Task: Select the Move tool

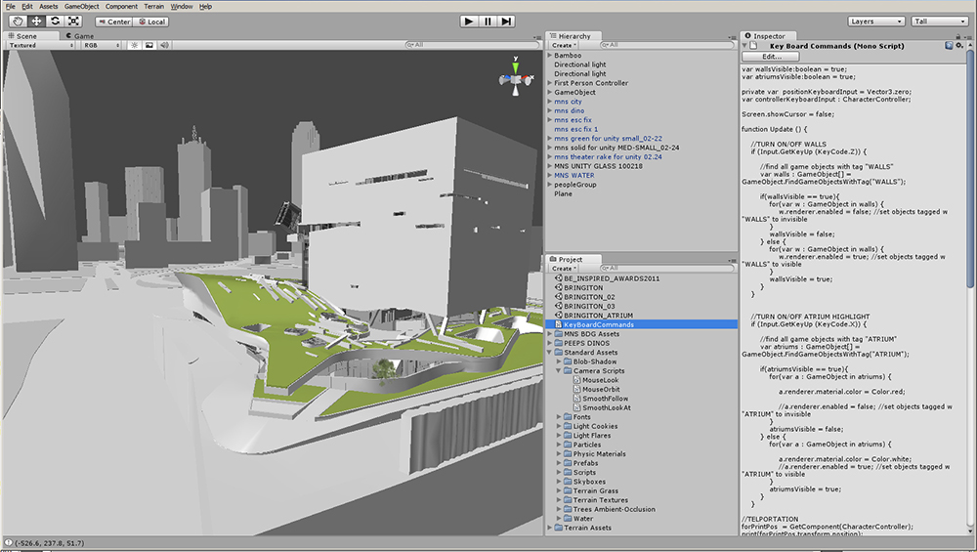Action: pos(36,21)
